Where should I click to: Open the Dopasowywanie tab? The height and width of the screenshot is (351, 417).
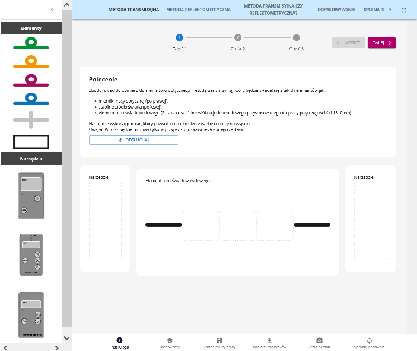pyautogui.click(x=336, y=10)
